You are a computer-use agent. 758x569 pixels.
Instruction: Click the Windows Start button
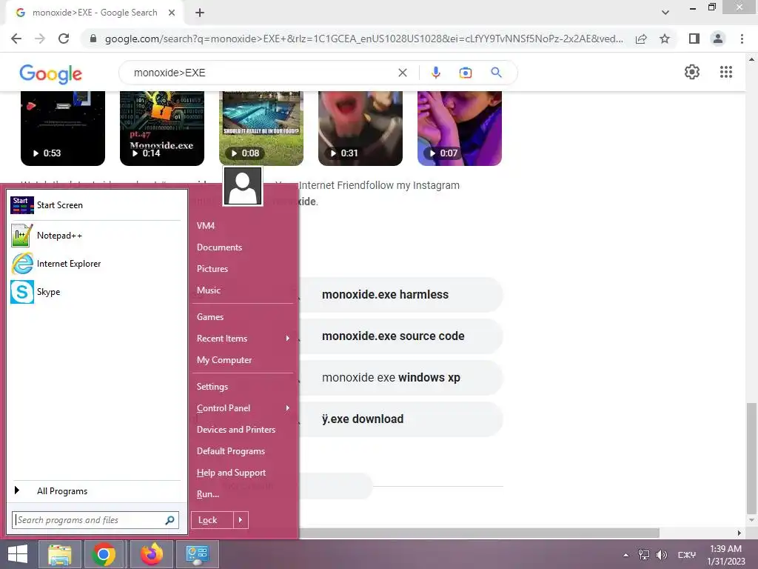[x=18, y=554]
